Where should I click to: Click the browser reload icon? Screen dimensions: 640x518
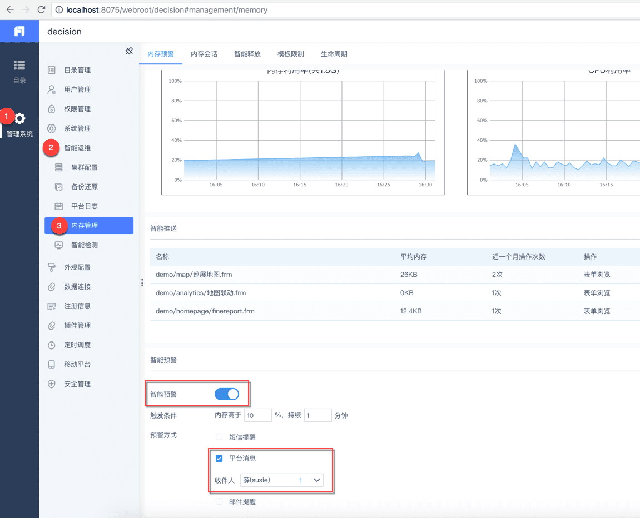[41, 9]
